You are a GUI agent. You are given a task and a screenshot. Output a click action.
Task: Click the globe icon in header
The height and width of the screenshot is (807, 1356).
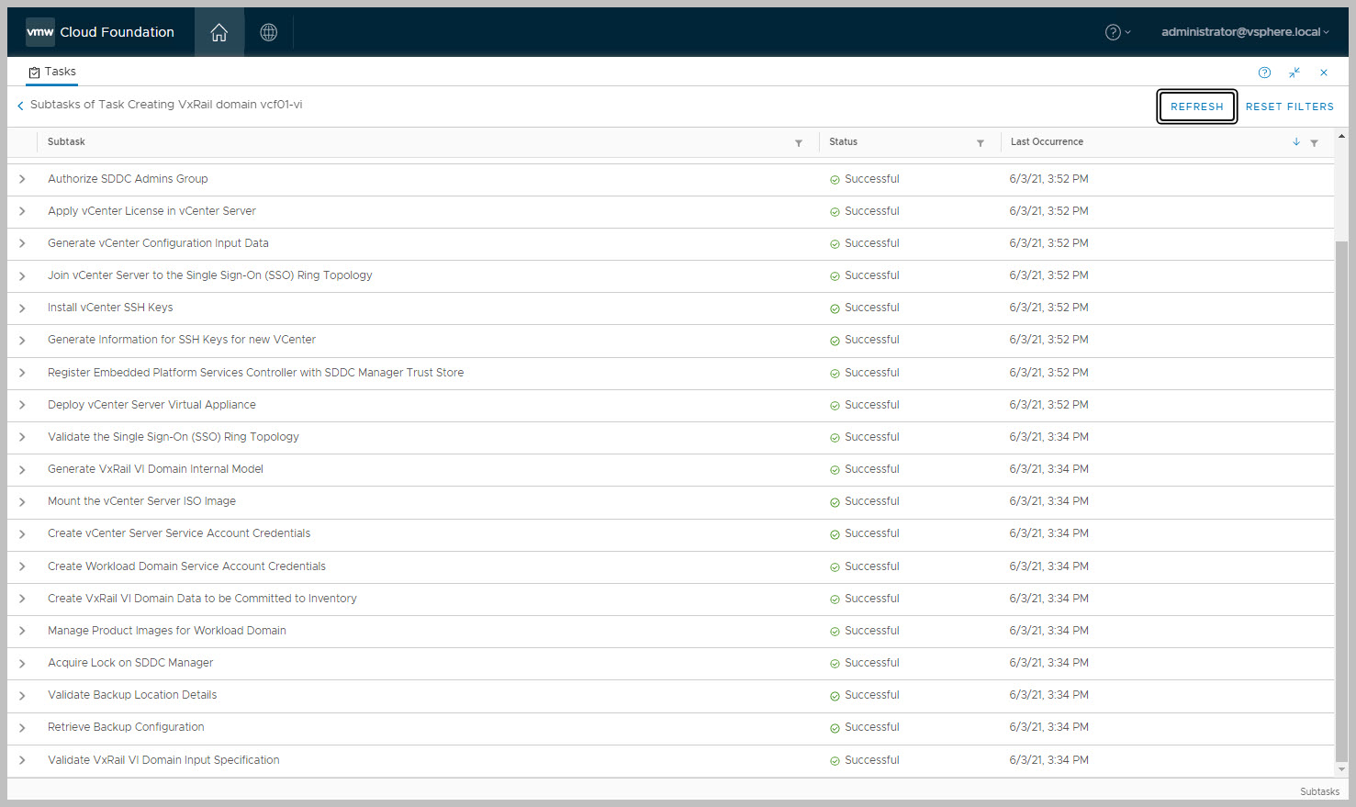pos(268,33)
